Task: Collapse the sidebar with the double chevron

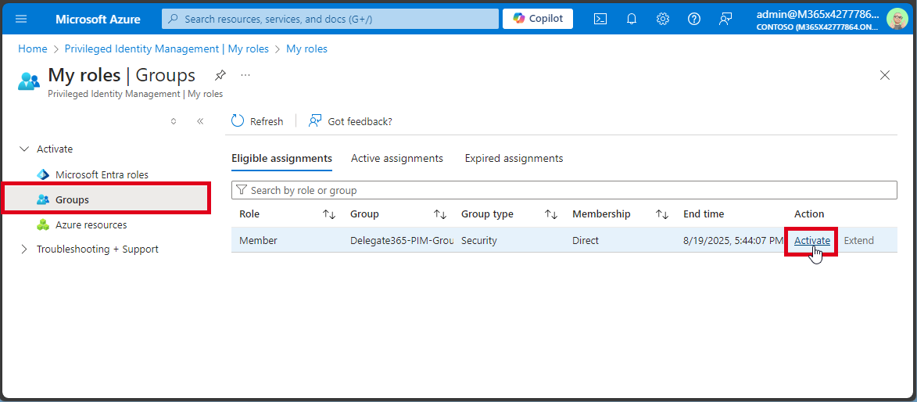Action: click(200, 121)
